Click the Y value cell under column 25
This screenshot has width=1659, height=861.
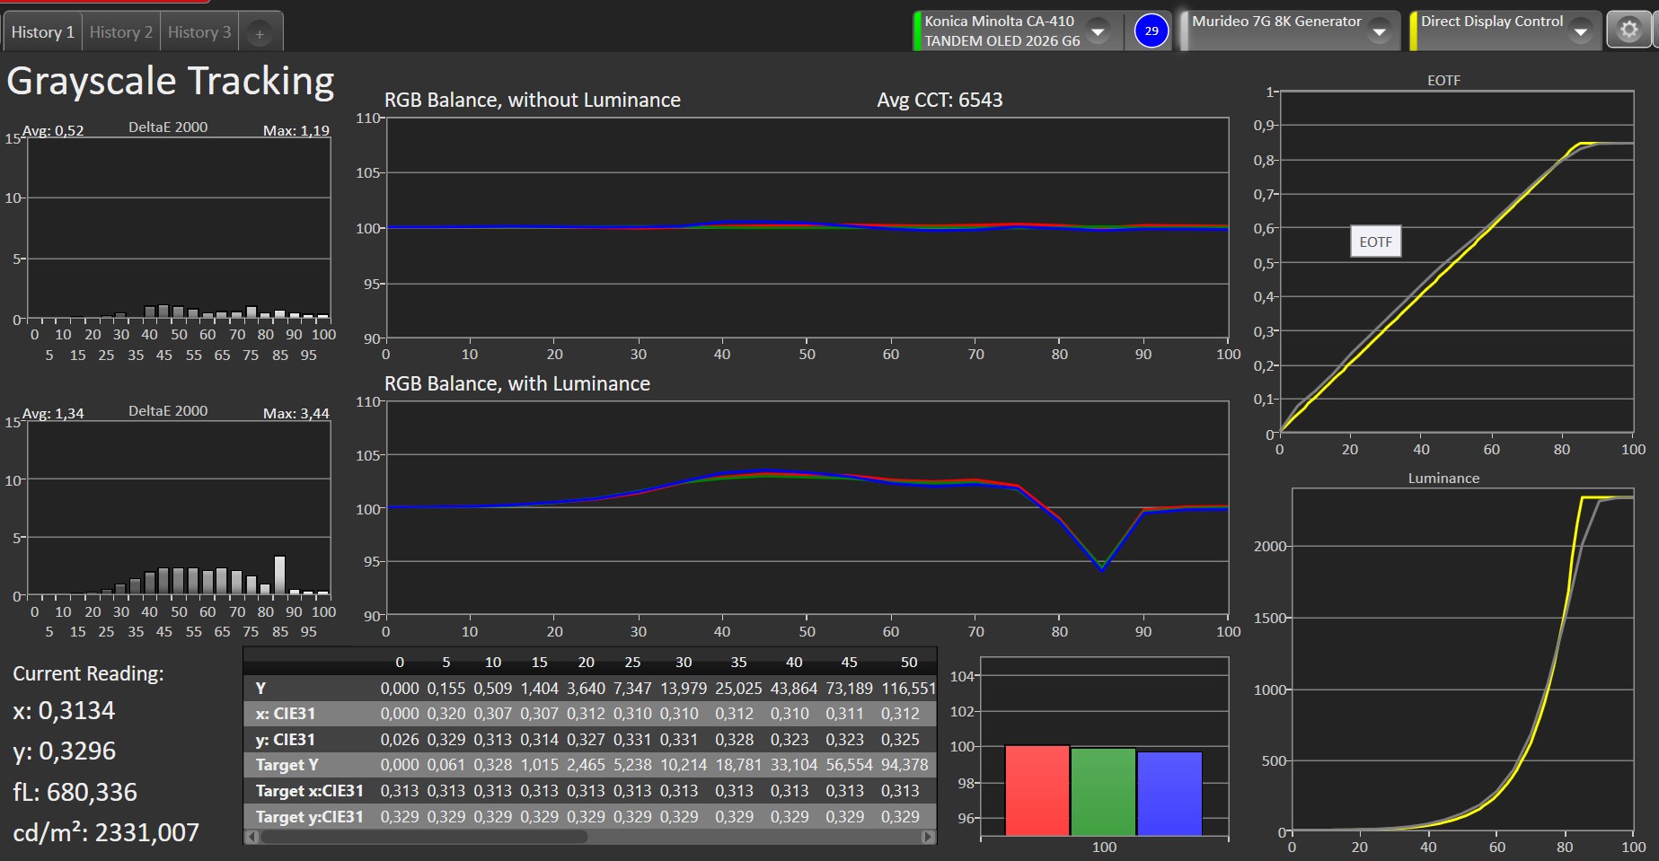(632, 688)
